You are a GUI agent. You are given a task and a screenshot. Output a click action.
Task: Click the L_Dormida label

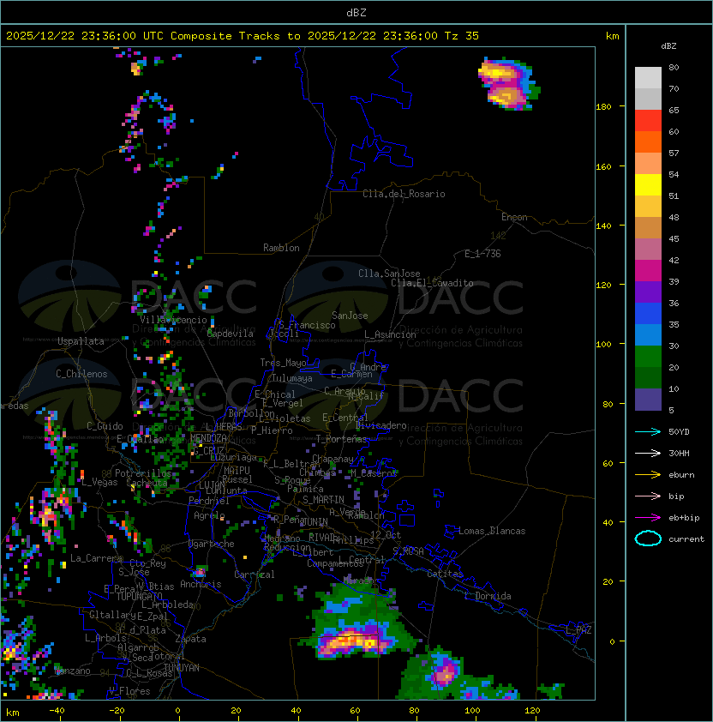[488, 596]
